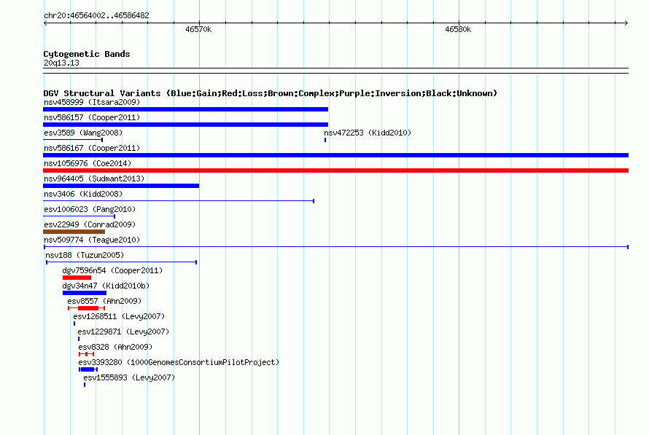Click the dgv7596n54 (Cooper2011) label
Image resolution: width=649 pixels, height=435 pixels.
point(112,270)
